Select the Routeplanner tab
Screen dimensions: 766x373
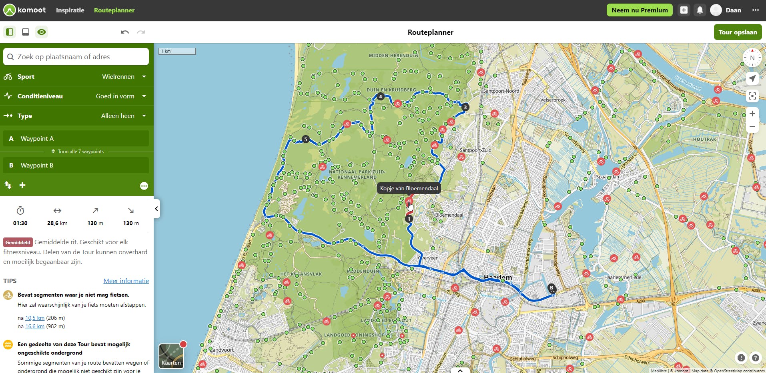tap(114, 10)
